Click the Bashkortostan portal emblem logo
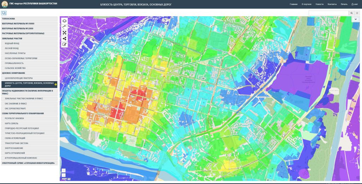 [x=4, y=4]
